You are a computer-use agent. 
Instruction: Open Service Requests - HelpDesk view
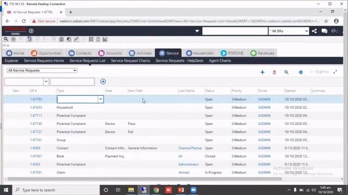[179, 61]
